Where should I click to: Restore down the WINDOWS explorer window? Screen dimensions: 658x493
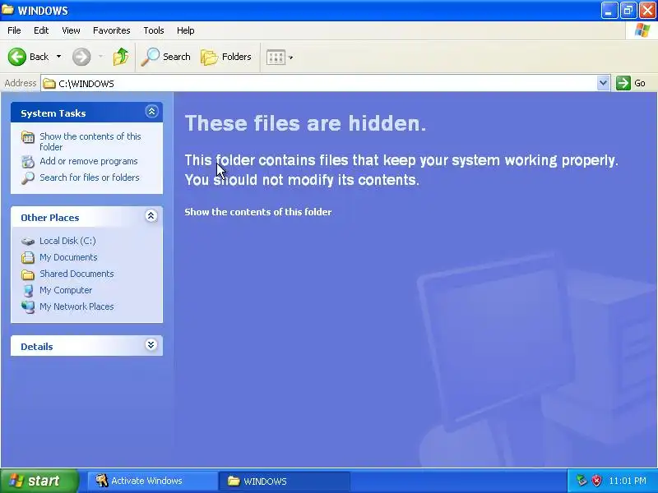coord(628,11)
